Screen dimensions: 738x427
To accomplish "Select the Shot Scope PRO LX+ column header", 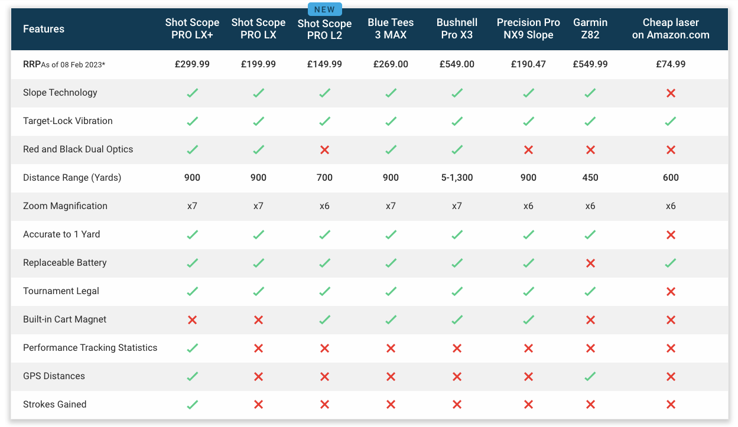I will click(x=192, y=28).
